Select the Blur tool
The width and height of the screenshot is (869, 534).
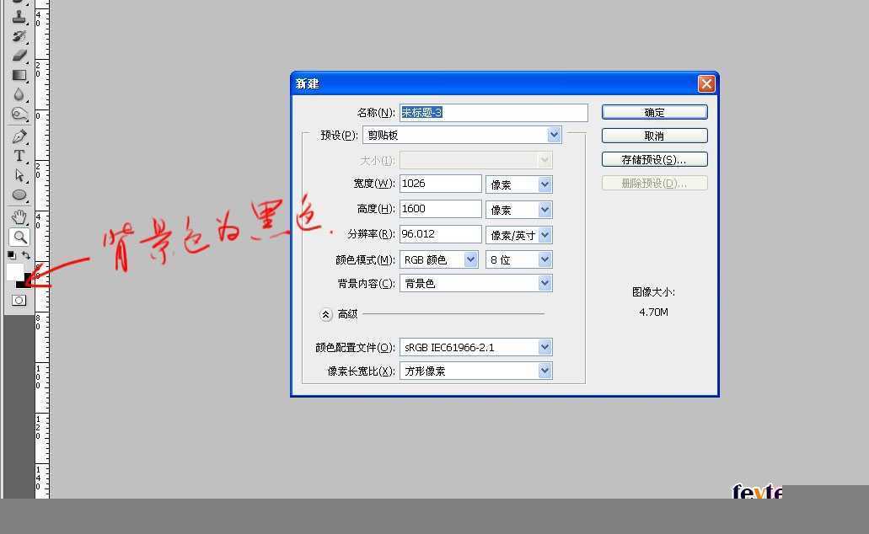click(19, 95)
